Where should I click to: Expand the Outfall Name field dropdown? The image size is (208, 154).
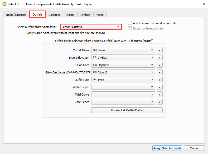pyautogui.click(x=123, y=50)
